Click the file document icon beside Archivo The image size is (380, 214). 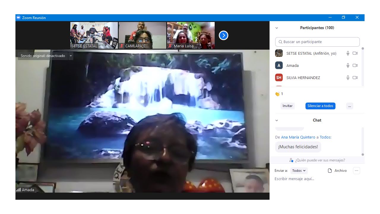pyautogui.click(x=330, y=171)
